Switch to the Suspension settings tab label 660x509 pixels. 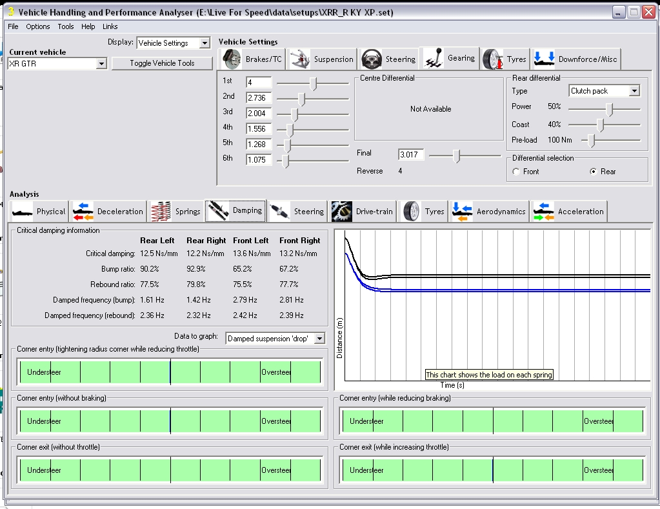[x=334, y=59]
